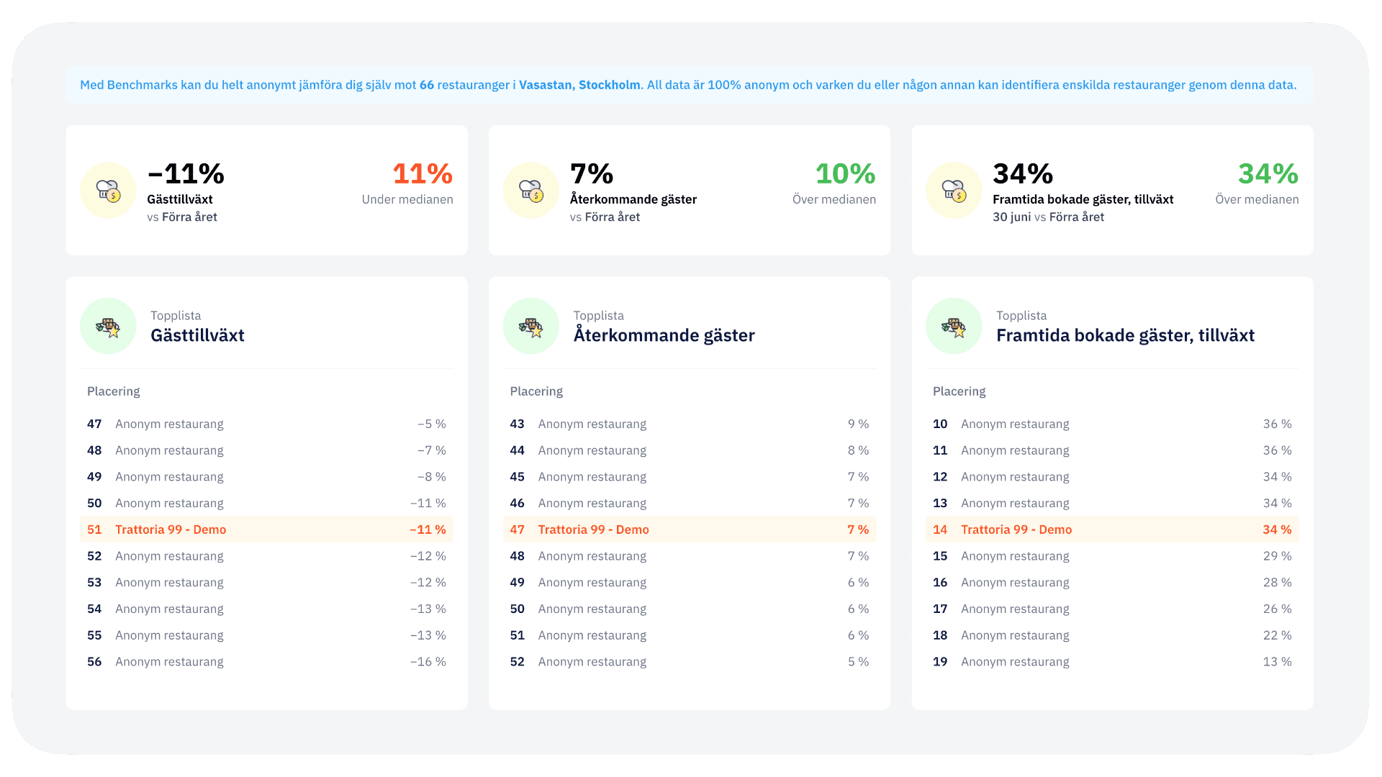Click the black 34% Framtida bokade gäster headline figure

point(1023,174)
